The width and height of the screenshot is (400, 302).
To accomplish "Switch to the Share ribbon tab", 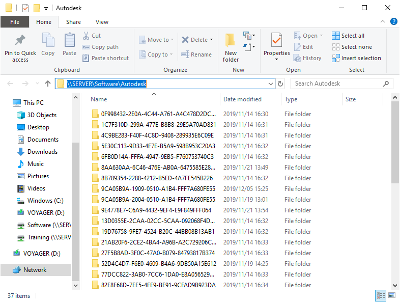I will (x=73, y=22).
